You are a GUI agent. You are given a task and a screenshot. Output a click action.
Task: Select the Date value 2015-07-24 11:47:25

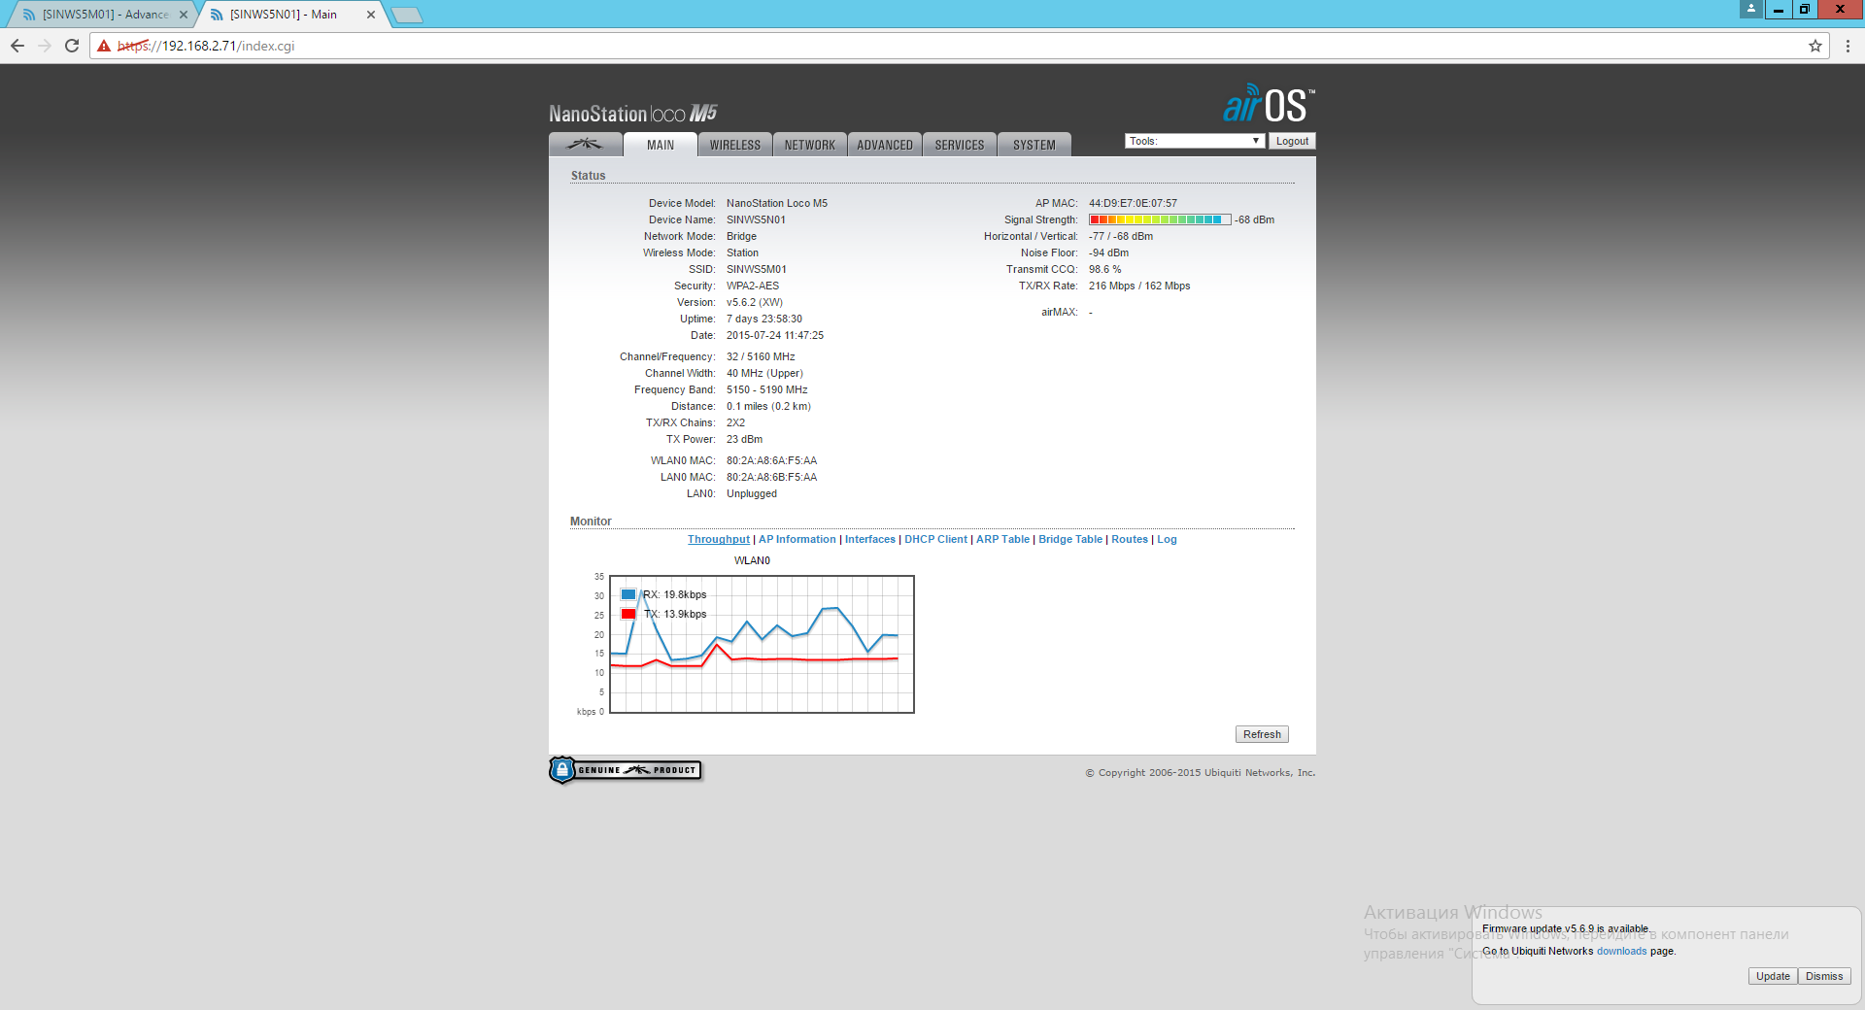[775, 335]
